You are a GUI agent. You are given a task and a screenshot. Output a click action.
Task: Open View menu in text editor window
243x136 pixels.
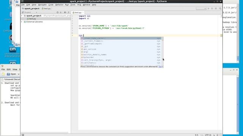click(15, 70)
